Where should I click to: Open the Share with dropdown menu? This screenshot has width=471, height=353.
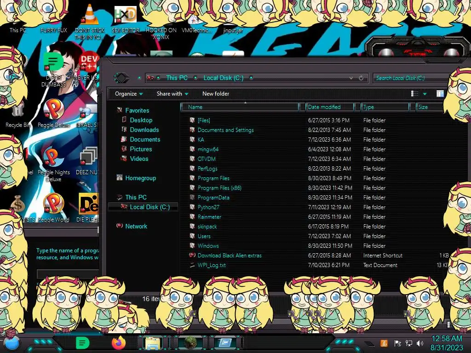pyautogui.click(x=172, y=94)
